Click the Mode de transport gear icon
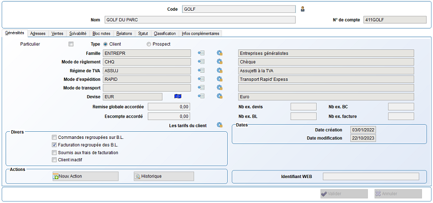The width and height of the screenshot is (433, 203). tap(220, 88)
